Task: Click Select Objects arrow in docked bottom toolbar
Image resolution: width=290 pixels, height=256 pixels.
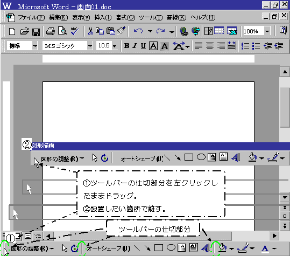Action: 65,248
